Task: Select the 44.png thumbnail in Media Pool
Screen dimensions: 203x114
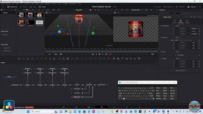Action: (x=21, y=22)
